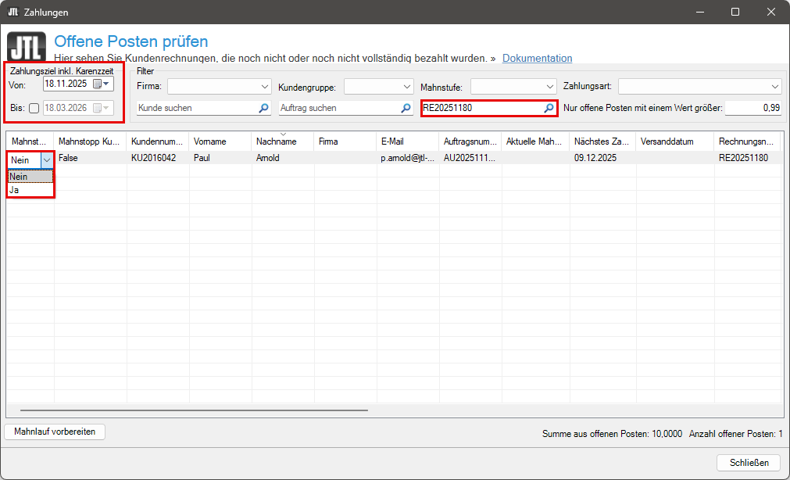Select 'Nein' option in dropdown list

19,177
